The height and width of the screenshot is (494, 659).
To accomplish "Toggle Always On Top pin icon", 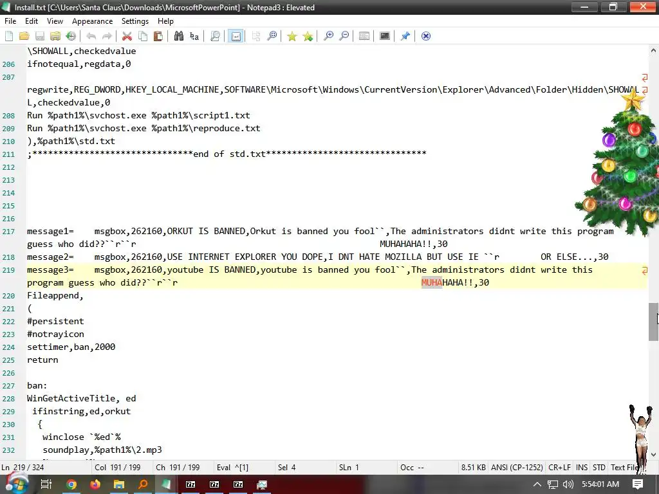I will 405,36.
